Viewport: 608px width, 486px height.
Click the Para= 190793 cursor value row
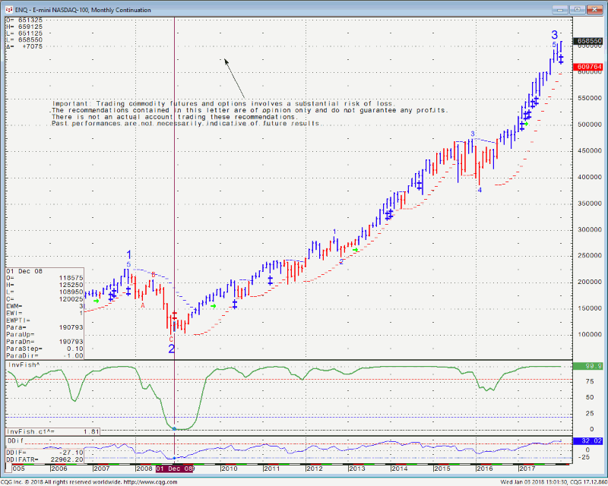(x=45, y=327)
